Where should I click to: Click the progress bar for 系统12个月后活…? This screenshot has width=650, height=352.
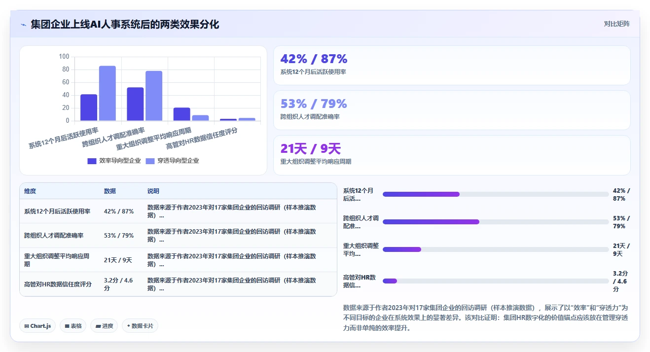pyautogui.click(x=496, y=194)
